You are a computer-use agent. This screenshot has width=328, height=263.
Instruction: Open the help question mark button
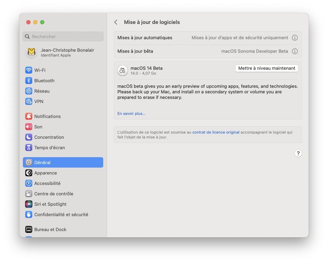[298, 153]
